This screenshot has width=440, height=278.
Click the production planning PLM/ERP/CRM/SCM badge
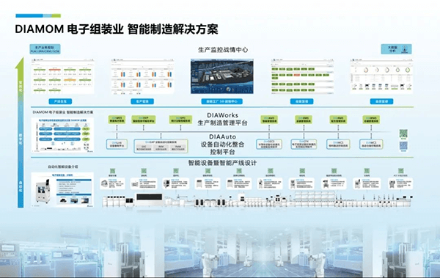(45, 49)
